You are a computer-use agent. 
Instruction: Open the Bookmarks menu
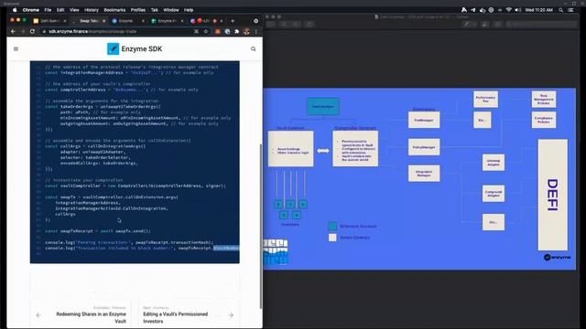(114, 10)
